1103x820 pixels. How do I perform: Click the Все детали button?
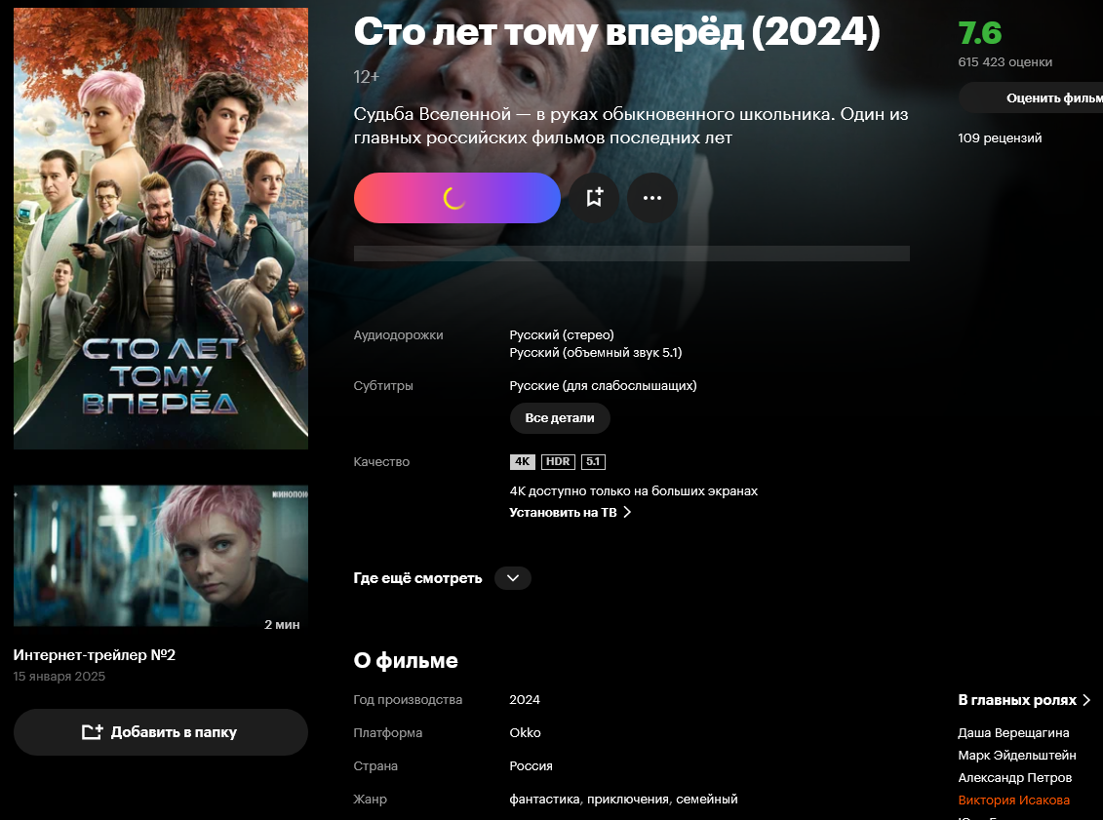click(560, 418)
